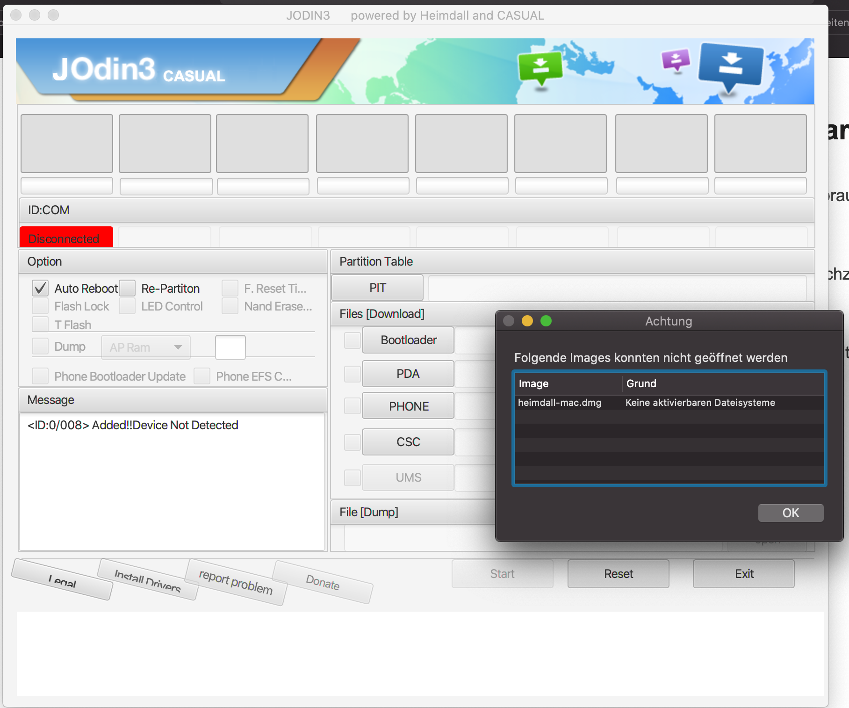Click the Option section header
The image size is (849, 708).
tap(173, 261)
